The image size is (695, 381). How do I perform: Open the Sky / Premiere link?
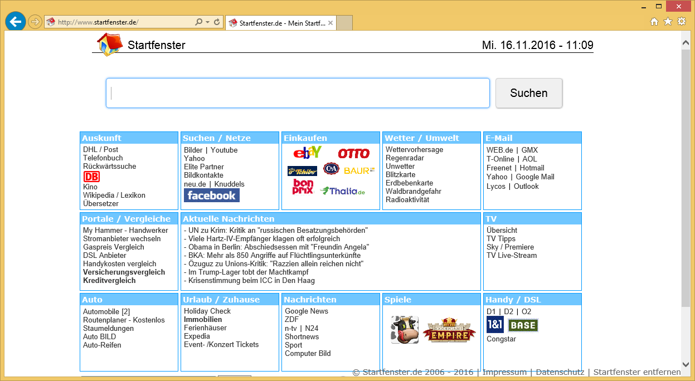coord(510,247)
